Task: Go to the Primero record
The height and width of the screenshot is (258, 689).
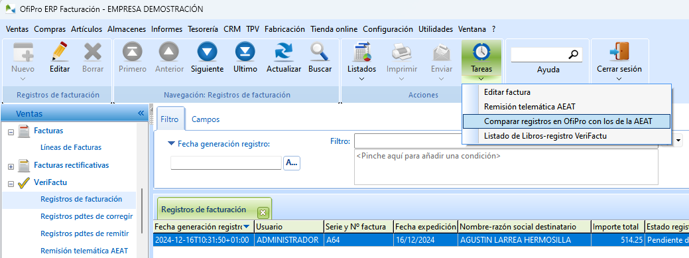Action: tap(132, 52)
